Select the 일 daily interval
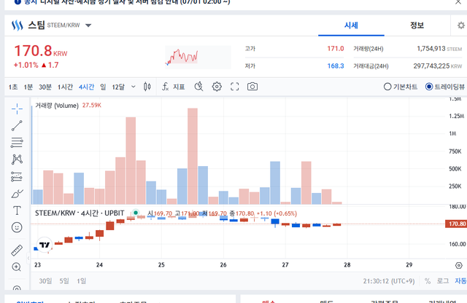The width and height of the screenshot is (467, 303). [103, 87]
